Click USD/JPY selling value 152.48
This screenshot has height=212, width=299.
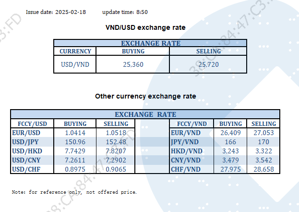116,142
